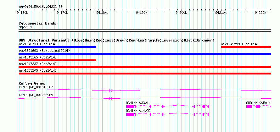
Task: Click the 94170k ruler tick label
Action: [x=62, y=13]
